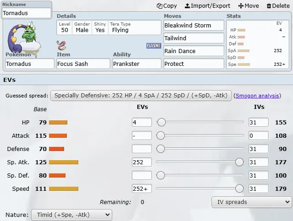Click the HP EV input box

[x=142, y=122]
